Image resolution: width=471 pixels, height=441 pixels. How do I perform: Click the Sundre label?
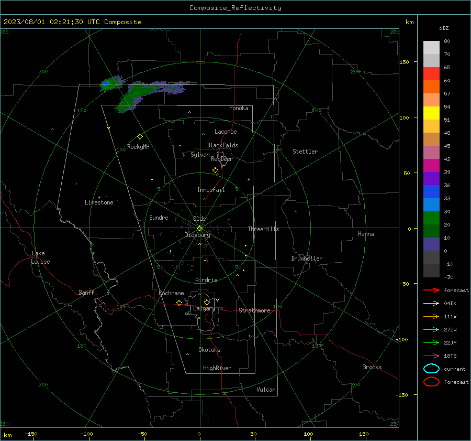(x=159, y=217)
